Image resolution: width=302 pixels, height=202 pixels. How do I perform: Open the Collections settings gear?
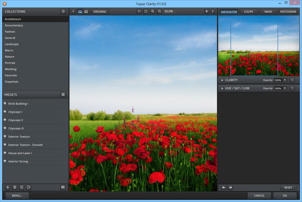point(63,11)
